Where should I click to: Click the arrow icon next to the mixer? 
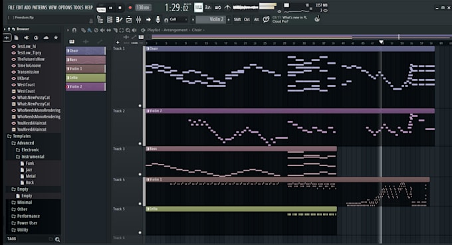coord(148,19)
